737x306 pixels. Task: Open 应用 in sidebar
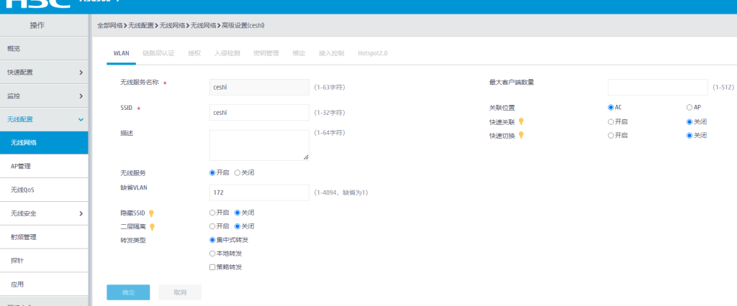(44, 284)
